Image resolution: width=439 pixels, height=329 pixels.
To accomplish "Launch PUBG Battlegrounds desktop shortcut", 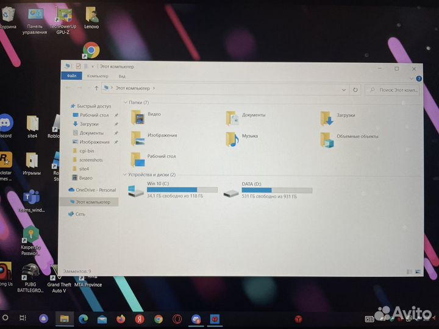I will point(30,278).
